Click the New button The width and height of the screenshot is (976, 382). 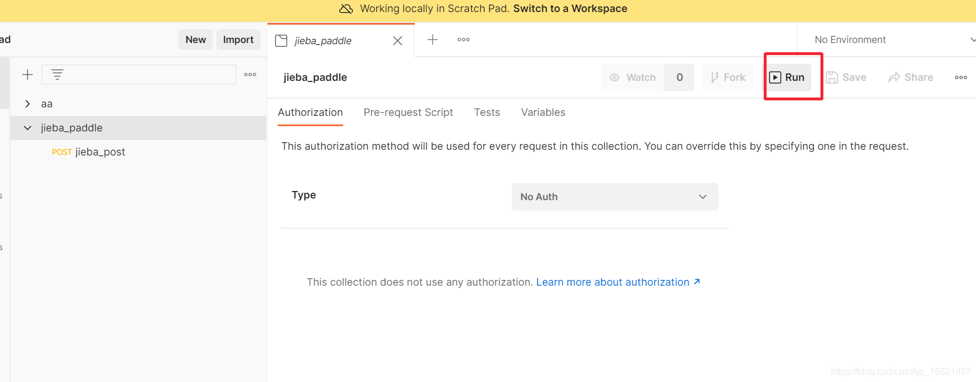tap(196, 40)
